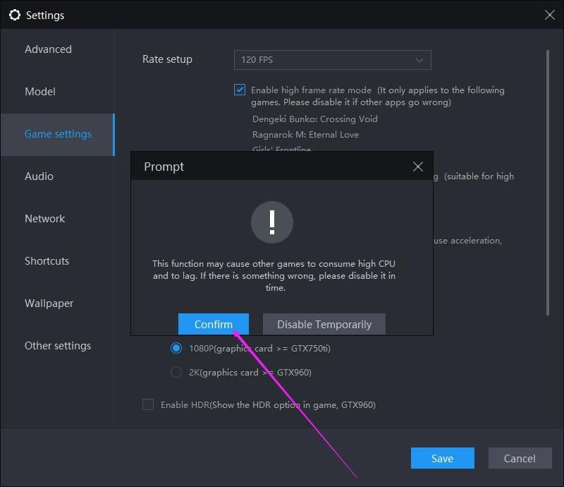The image size is (564, 487).
Task: Switch to Network settings
Action: [x=44, y=218]
